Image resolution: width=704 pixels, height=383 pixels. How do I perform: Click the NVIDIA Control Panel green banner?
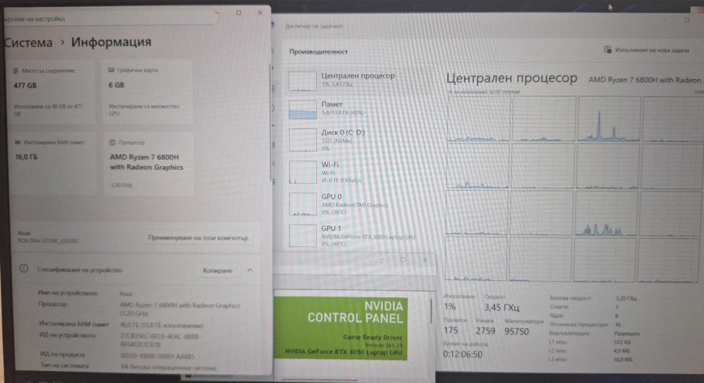[341, 328]
